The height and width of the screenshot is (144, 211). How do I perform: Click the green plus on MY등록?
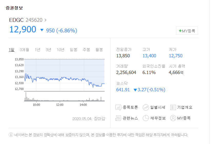coord(180,31)
